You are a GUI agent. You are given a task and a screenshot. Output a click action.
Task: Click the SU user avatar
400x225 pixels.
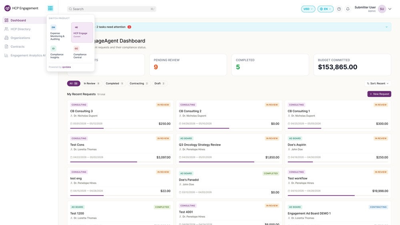tap(382, 9)
